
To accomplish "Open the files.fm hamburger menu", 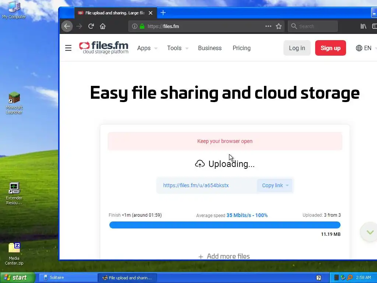I will pyautogui.click(x=68, y=48).
